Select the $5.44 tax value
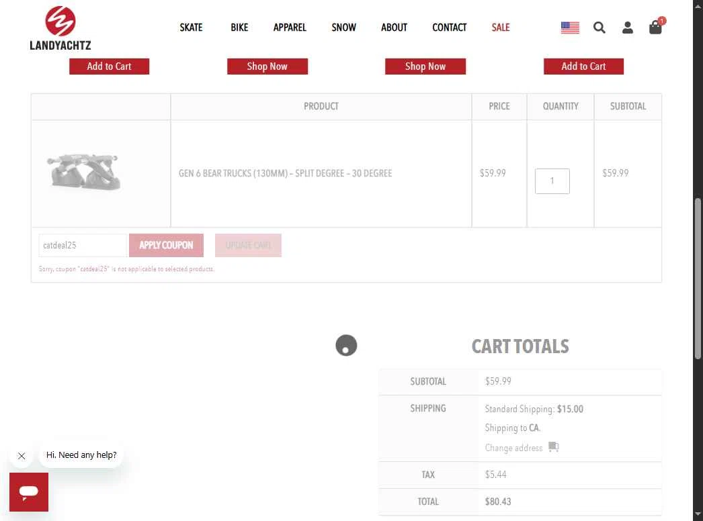The image size is (703, 521). [495, 475]
